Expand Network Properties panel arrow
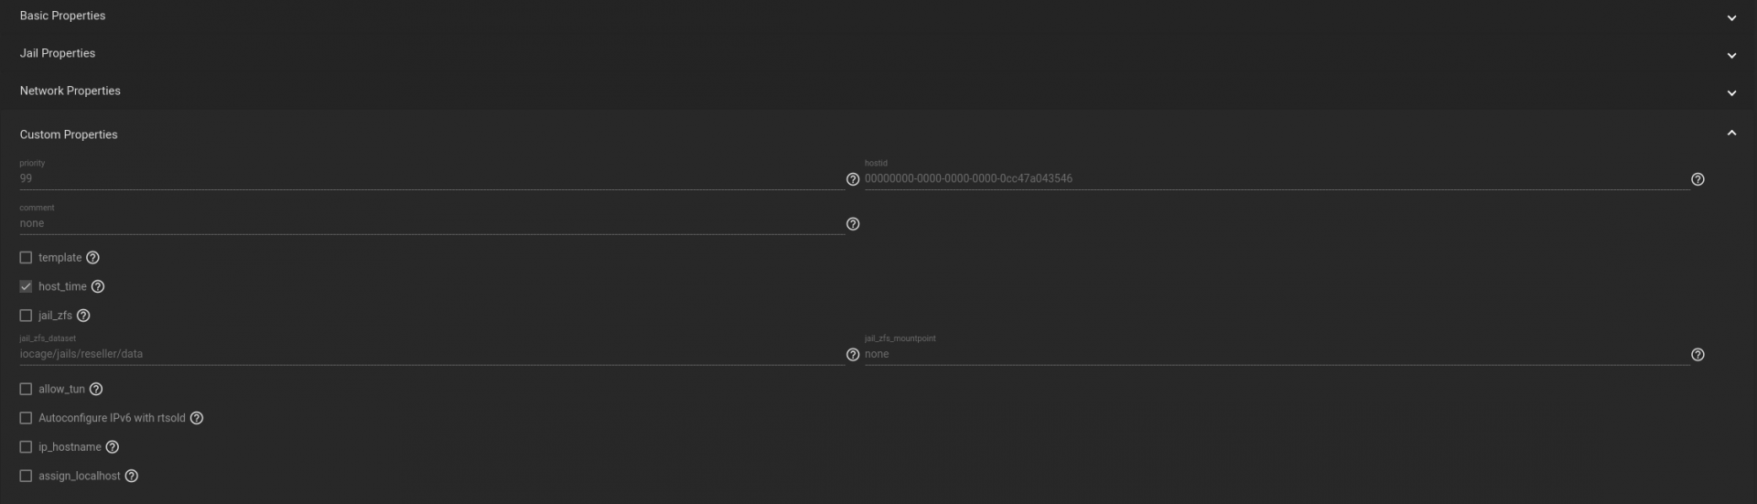This screenshot has height=504, width=1757. pyautogui.click(x=1731, y=93)
